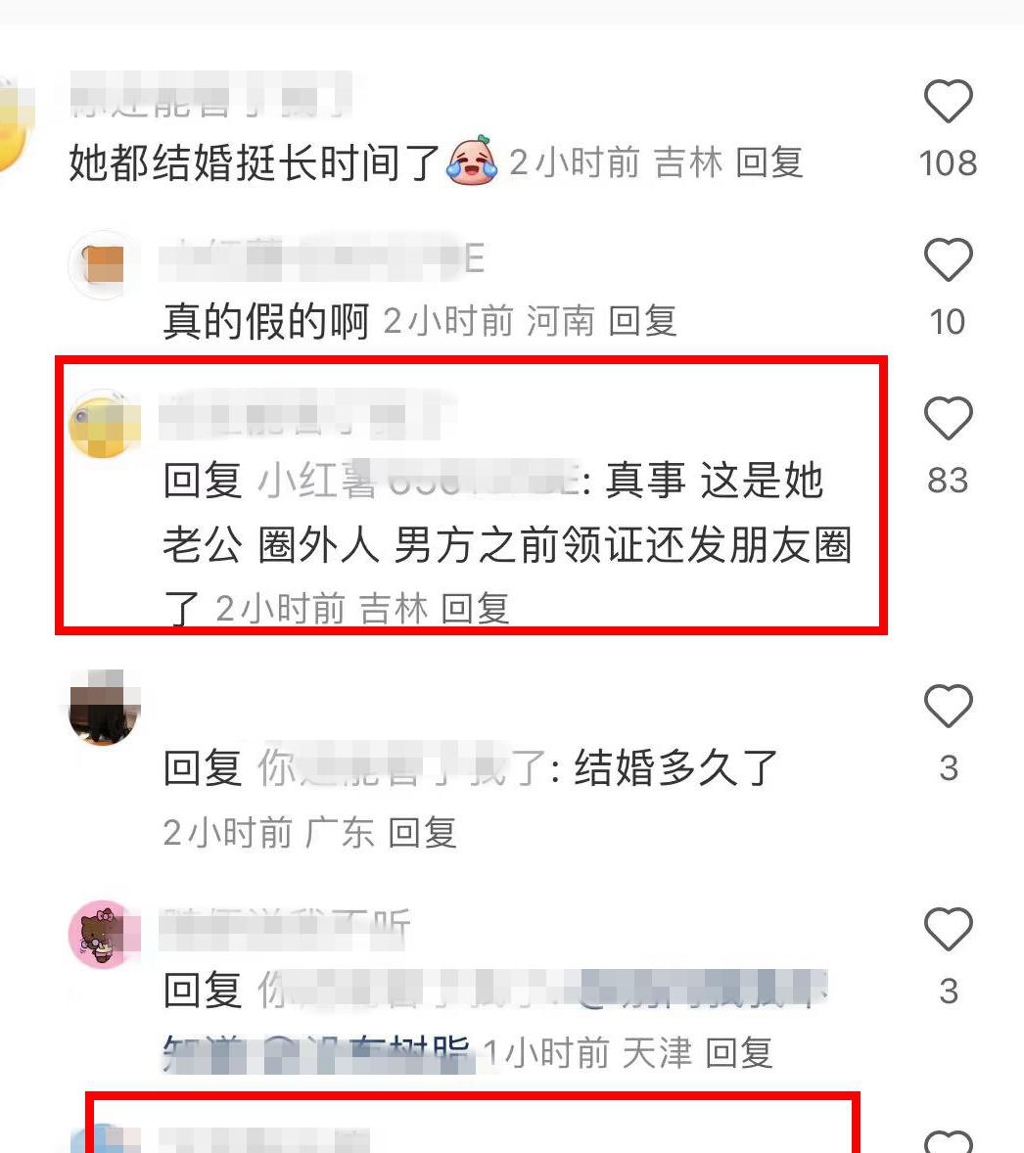Image resolution: width=1024 pixels, height=1153 pixels.
Task: Open avatar of the 真的假的啊 commenter
Action: pos(104,264)
